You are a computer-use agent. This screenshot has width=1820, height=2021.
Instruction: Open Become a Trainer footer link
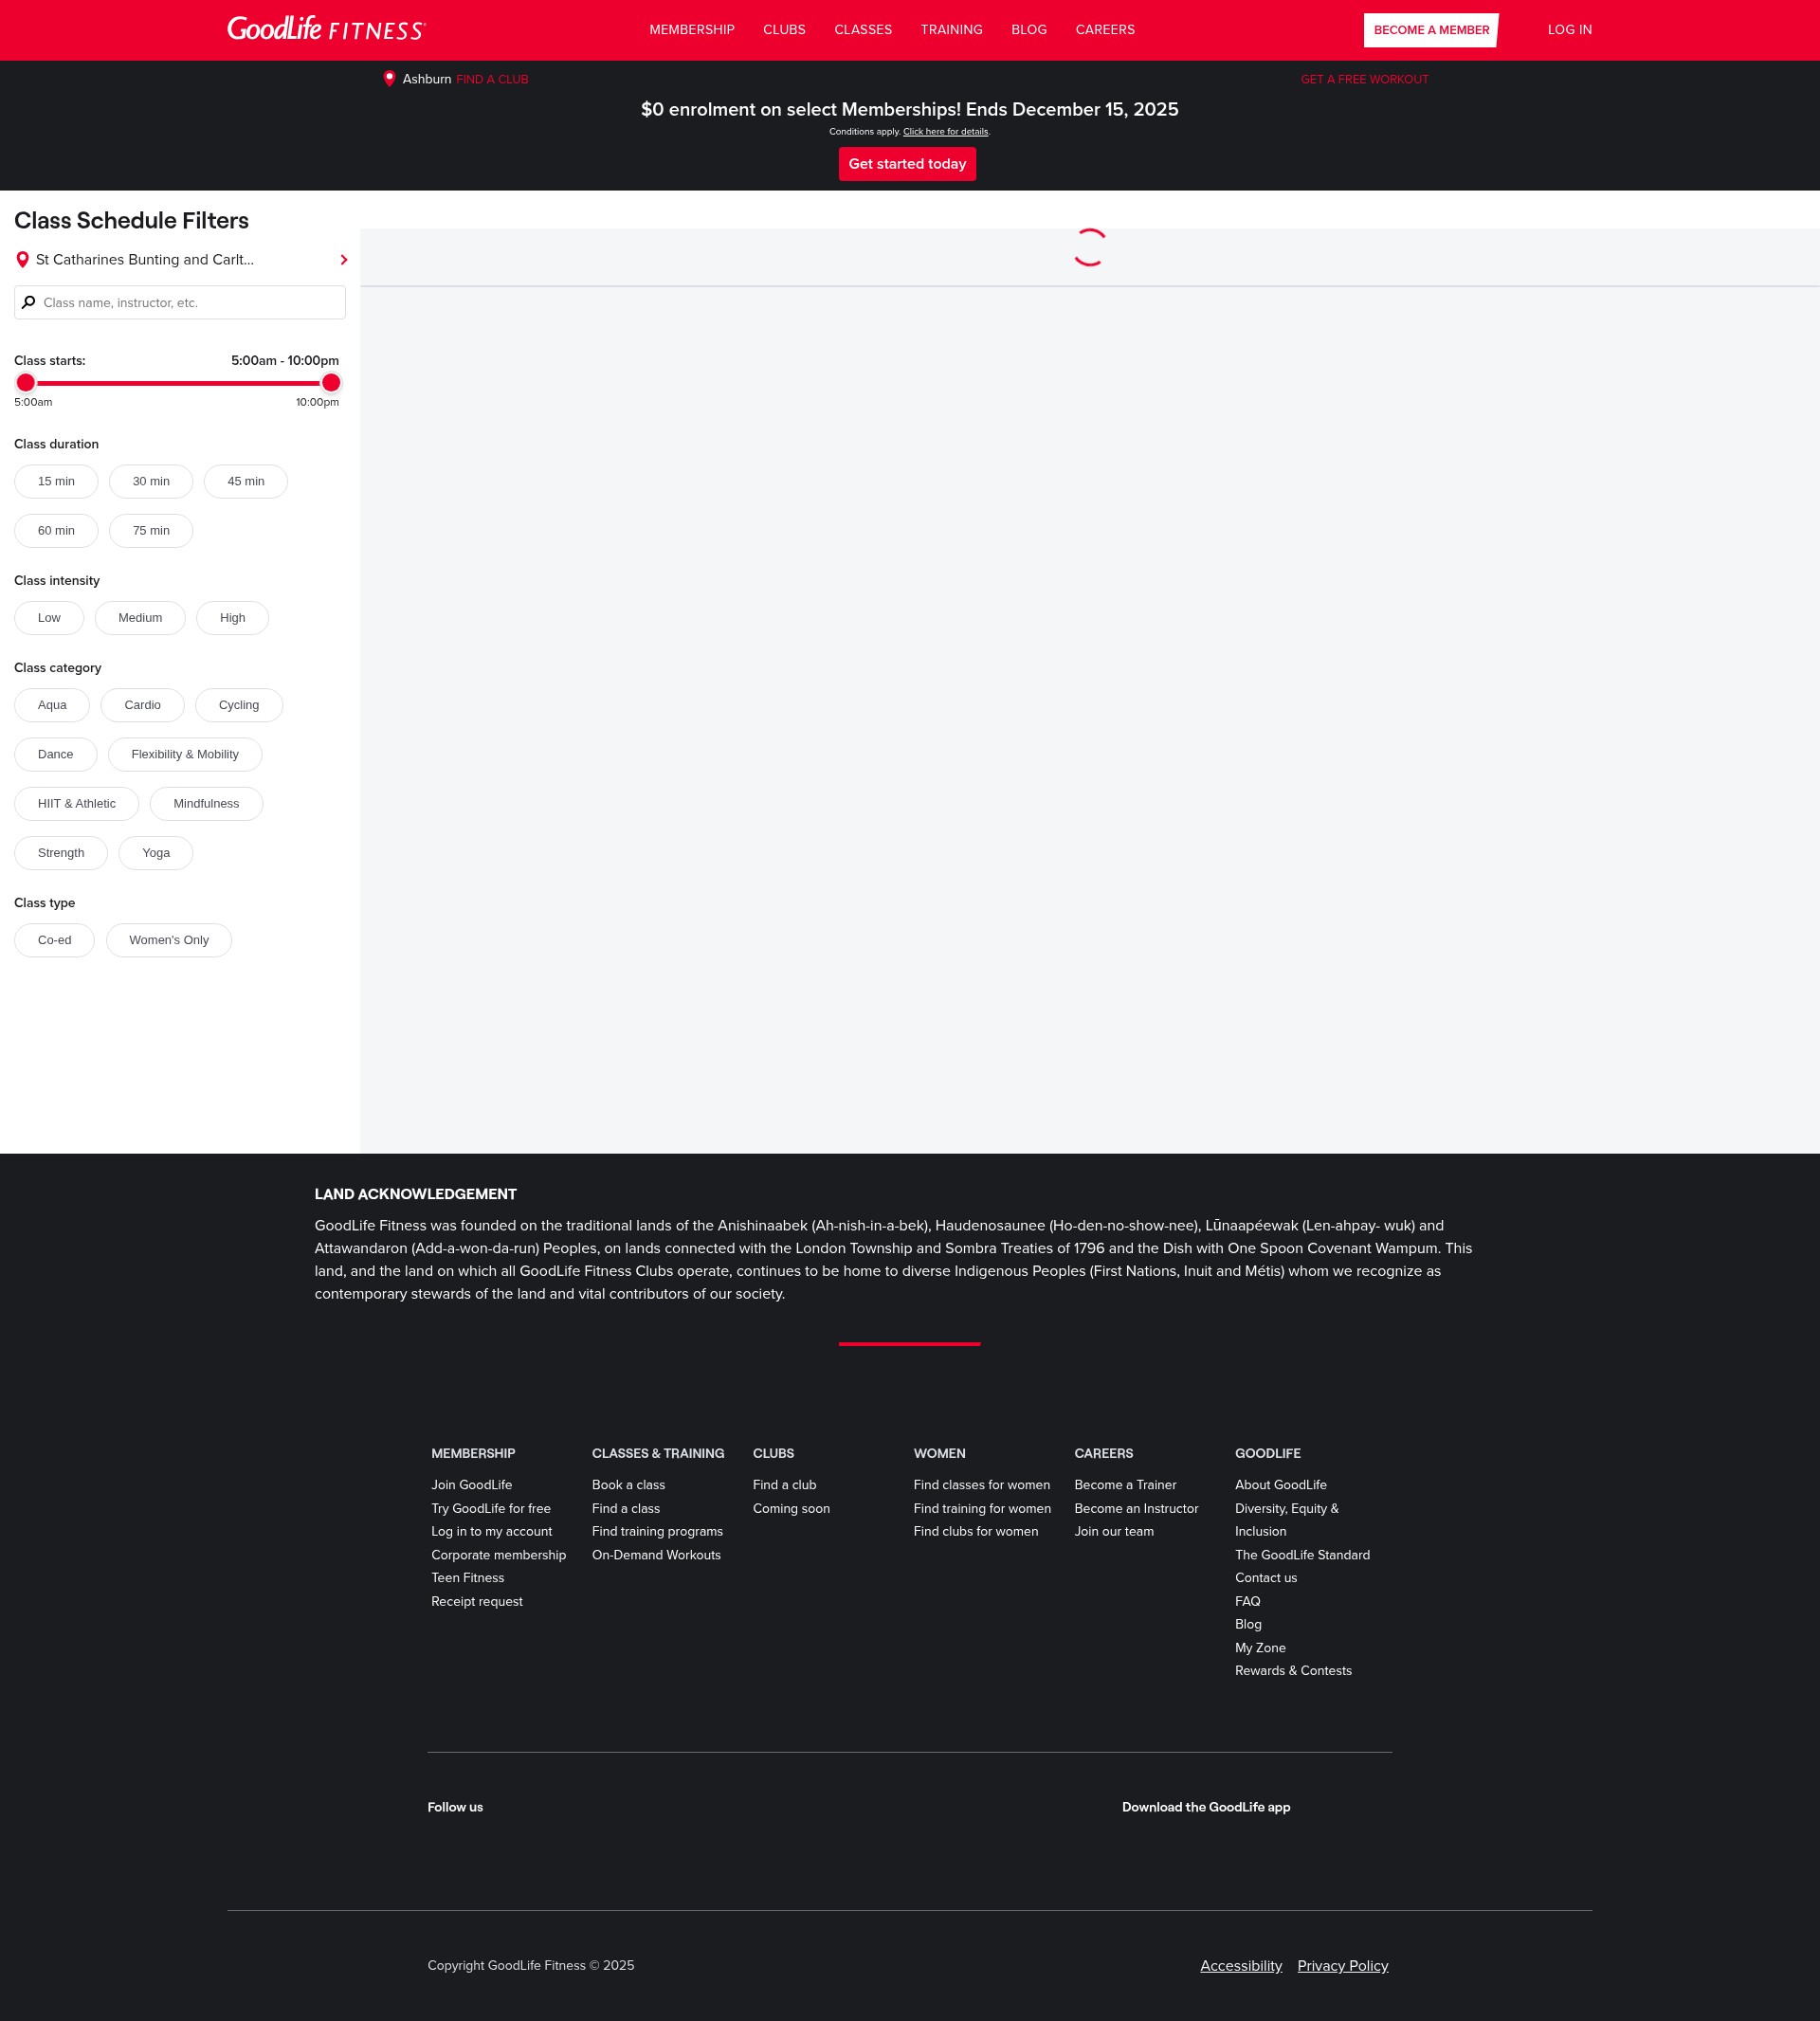click(x=1125, y=1485)
